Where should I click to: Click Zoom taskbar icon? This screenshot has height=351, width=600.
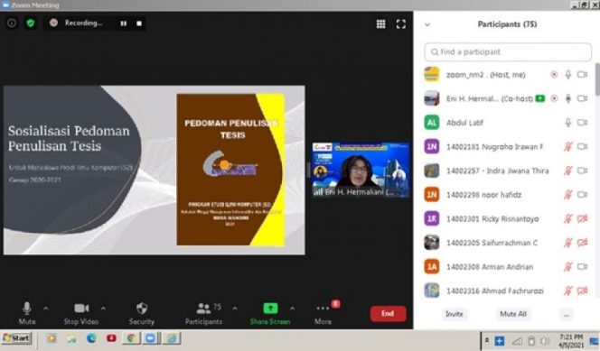tap(151, 338)
